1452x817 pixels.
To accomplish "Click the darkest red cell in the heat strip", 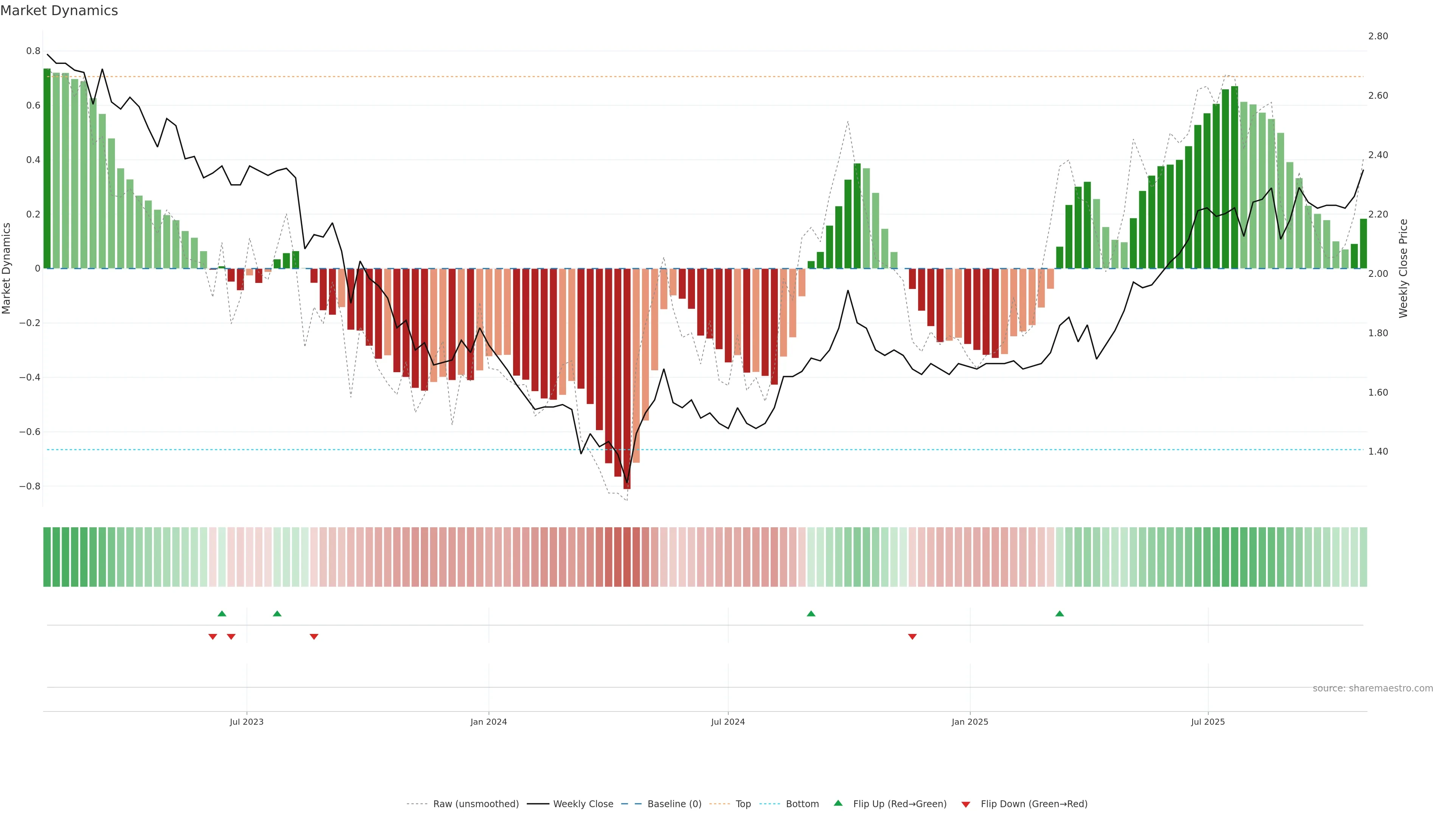I will 627,557.
